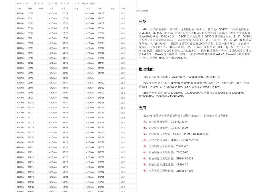Select the 203*40 spec cell
Screen dimensions: 272x192
point(101,58)
